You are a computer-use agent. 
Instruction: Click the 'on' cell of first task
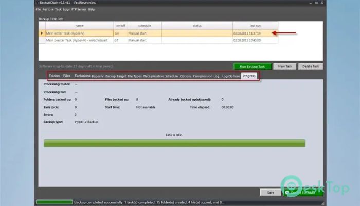[x=120, y=33]
